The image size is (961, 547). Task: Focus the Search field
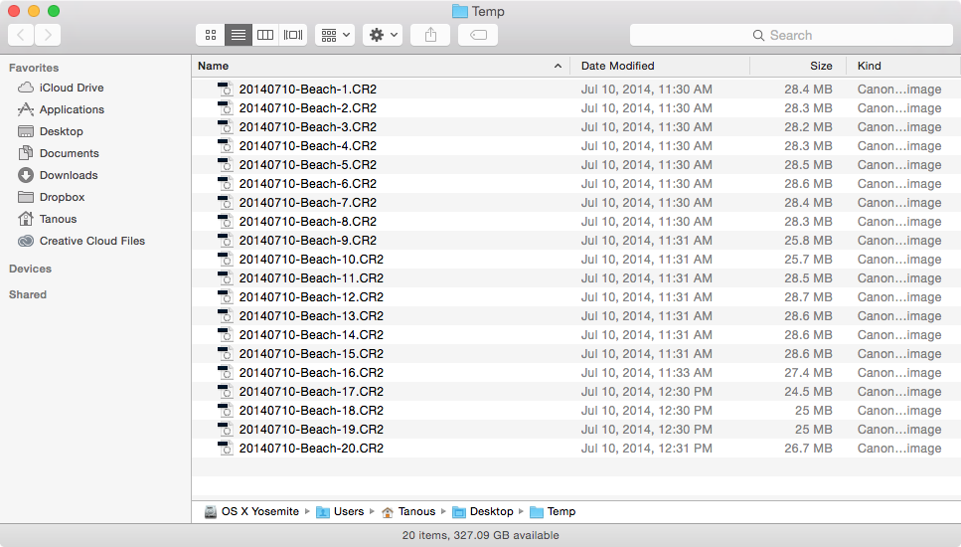tap(791, 35)
